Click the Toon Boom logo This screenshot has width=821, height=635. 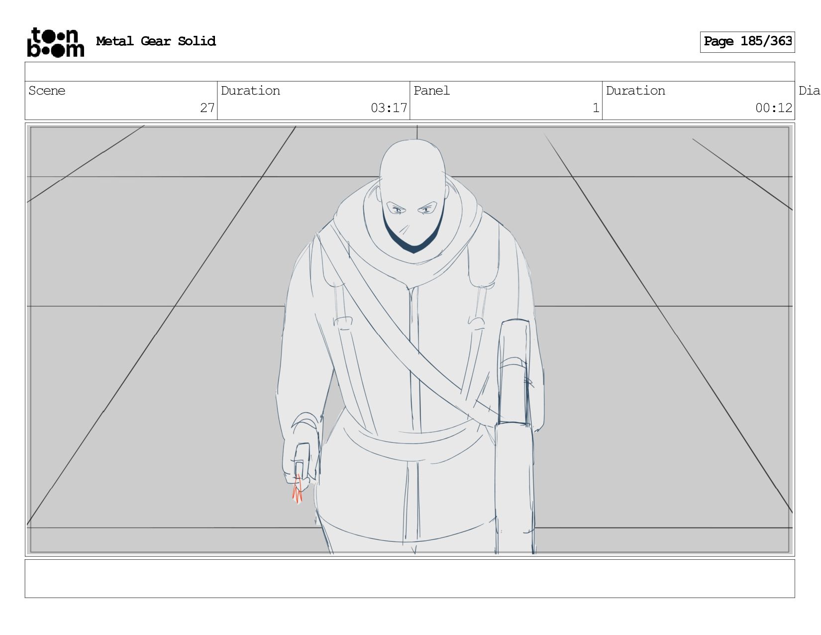coord(55,42)
